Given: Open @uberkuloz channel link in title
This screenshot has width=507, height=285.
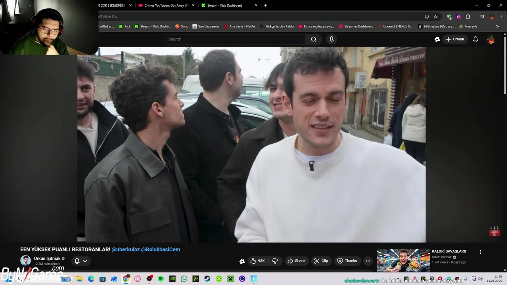Looking at the screenshot, I should (x=126, y=249).
